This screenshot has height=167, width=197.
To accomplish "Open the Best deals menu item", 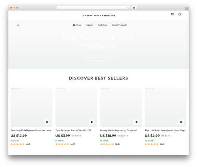I will pos(102,25).
